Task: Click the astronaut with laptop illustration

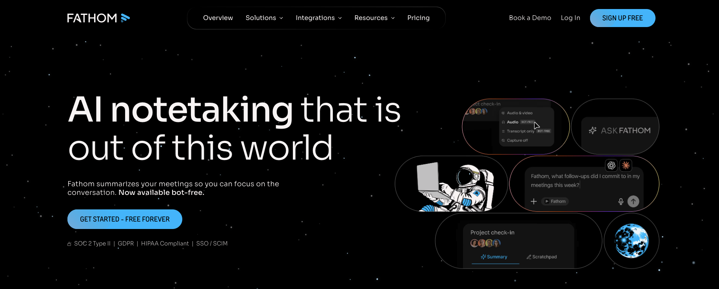Action: [x=455, y=187]
